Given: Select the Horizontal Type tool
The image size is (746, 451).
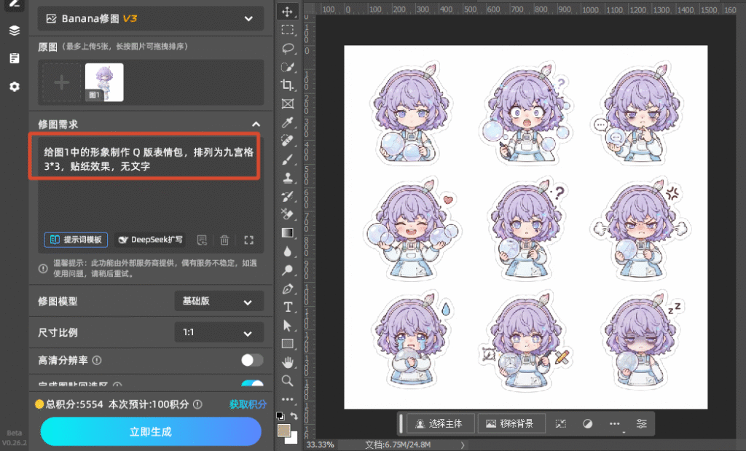Looking at the screenshot, I should [287, 307].
